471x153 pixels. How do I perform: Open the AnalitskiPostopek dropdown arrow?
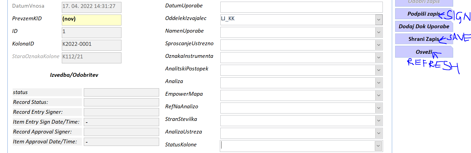[x=379, y=70]
